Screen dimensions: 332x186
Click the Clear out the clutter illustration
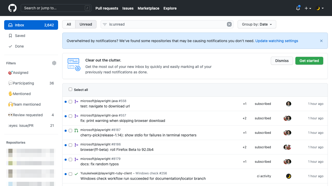74,65
